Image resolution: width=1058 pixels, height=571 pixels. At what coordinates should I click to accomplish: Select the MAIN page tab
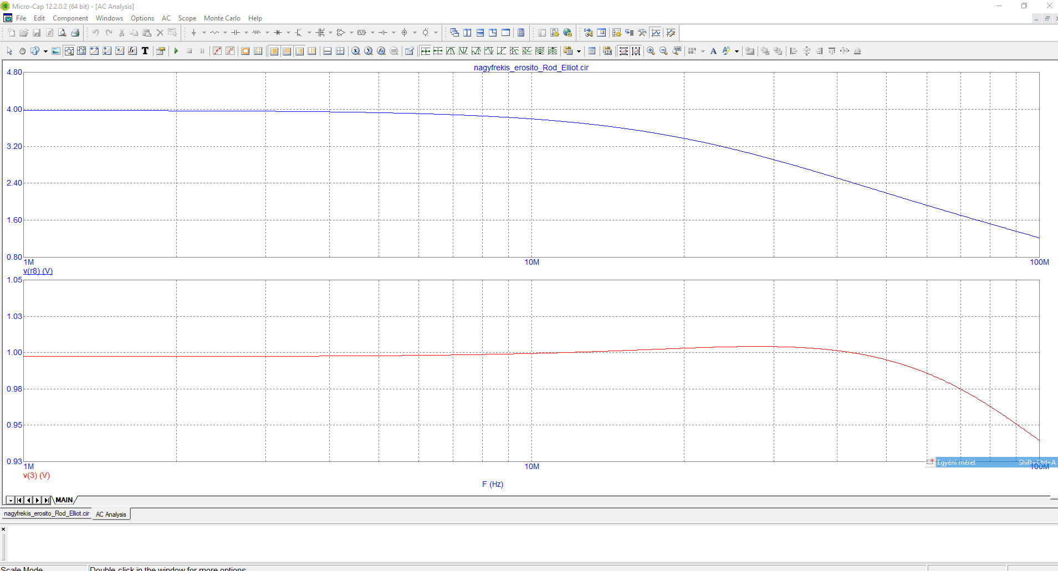(64, 500)
